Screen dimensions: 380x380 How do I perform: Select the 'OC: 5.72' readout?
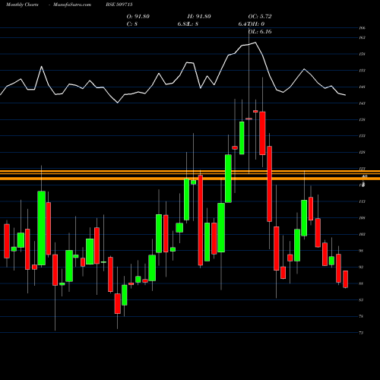260,17
